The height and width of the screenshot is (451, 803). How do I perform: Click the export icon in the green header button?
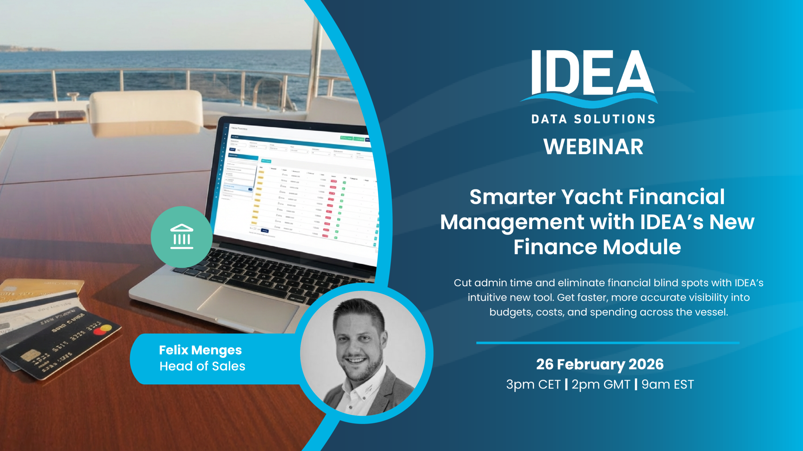[x=342, y=138]
